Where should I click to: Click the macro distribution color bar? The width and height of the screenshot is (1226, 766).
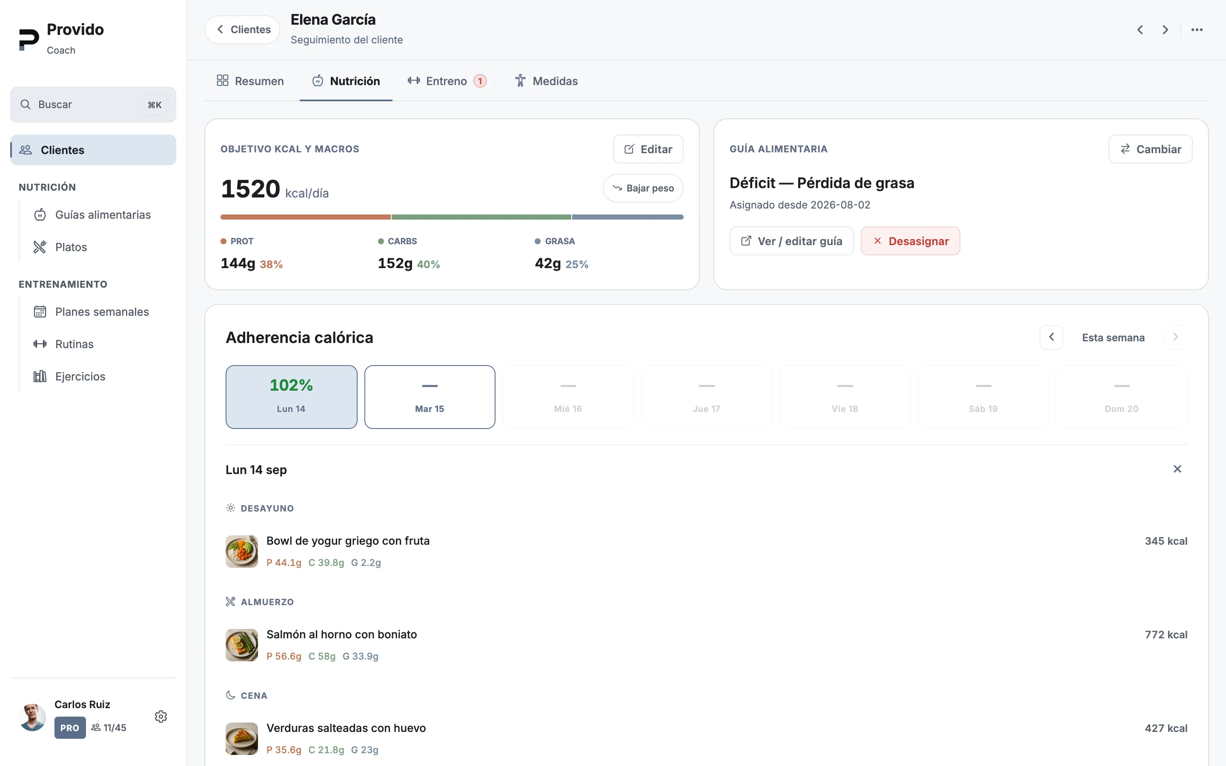tap(452, 217)
